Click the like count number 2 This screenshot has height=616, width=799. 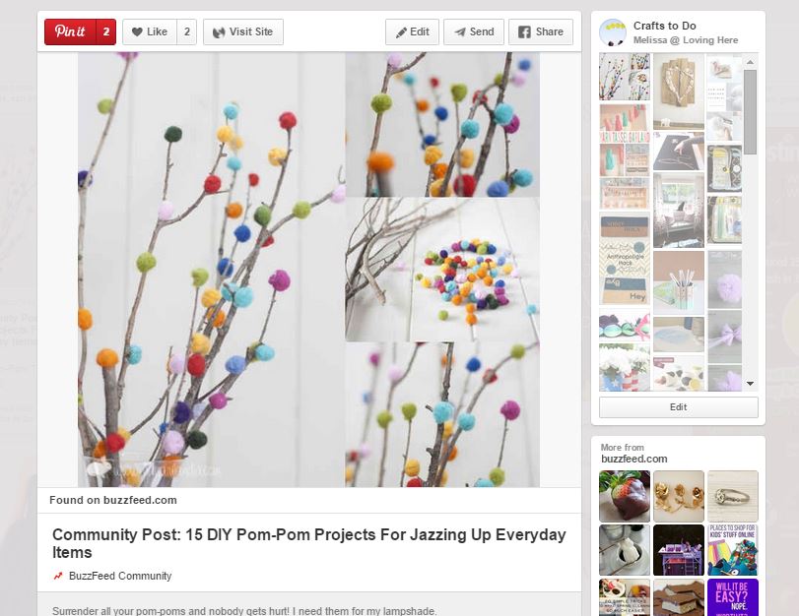click(187, 32)
